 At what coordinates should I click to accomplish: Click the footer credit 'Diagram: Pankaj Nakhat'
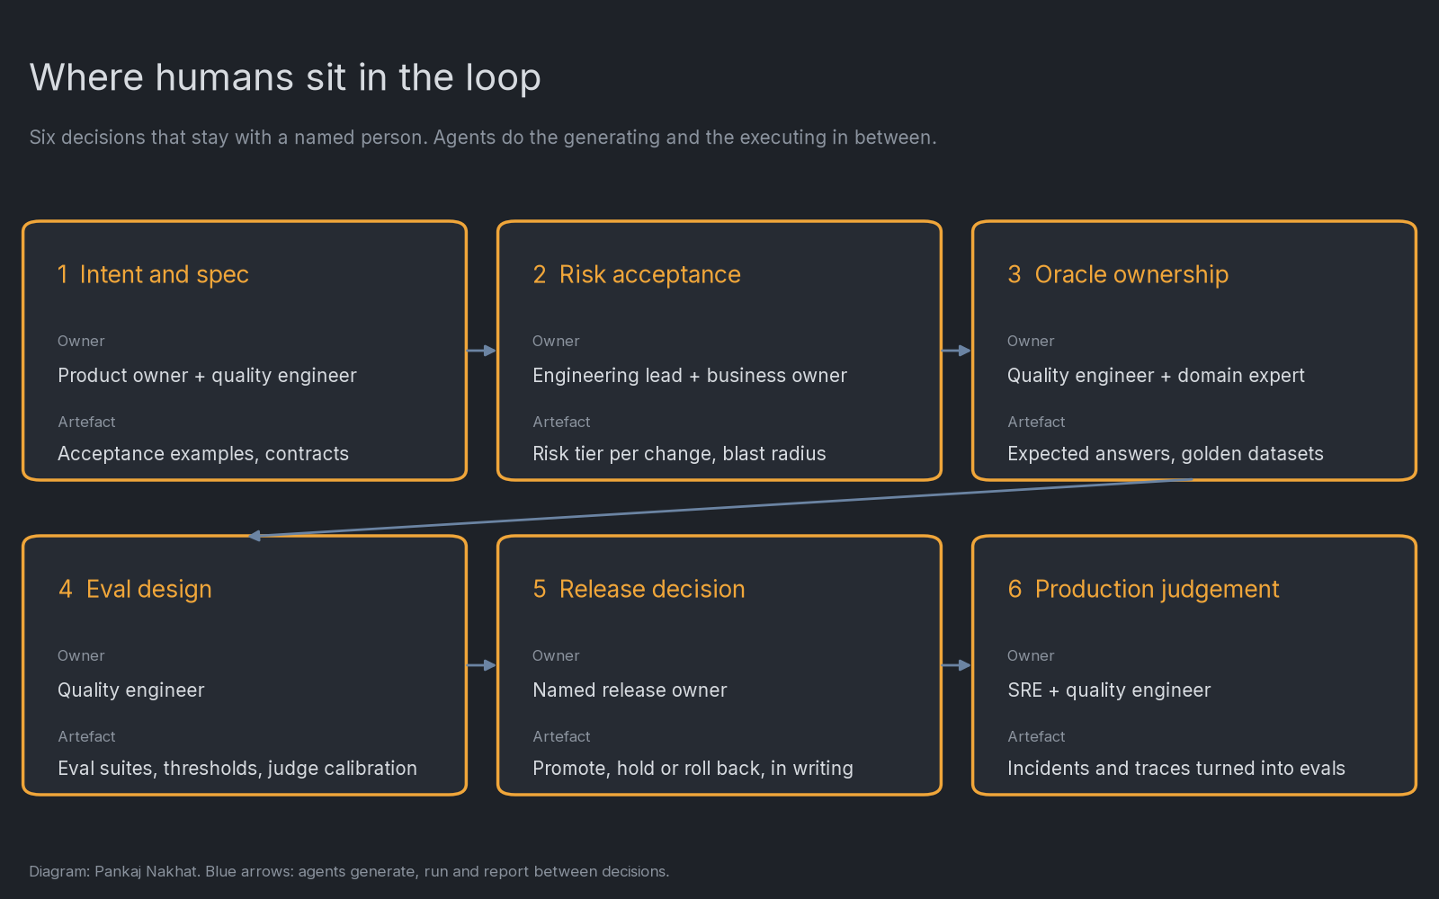click(x=113, y=872)
